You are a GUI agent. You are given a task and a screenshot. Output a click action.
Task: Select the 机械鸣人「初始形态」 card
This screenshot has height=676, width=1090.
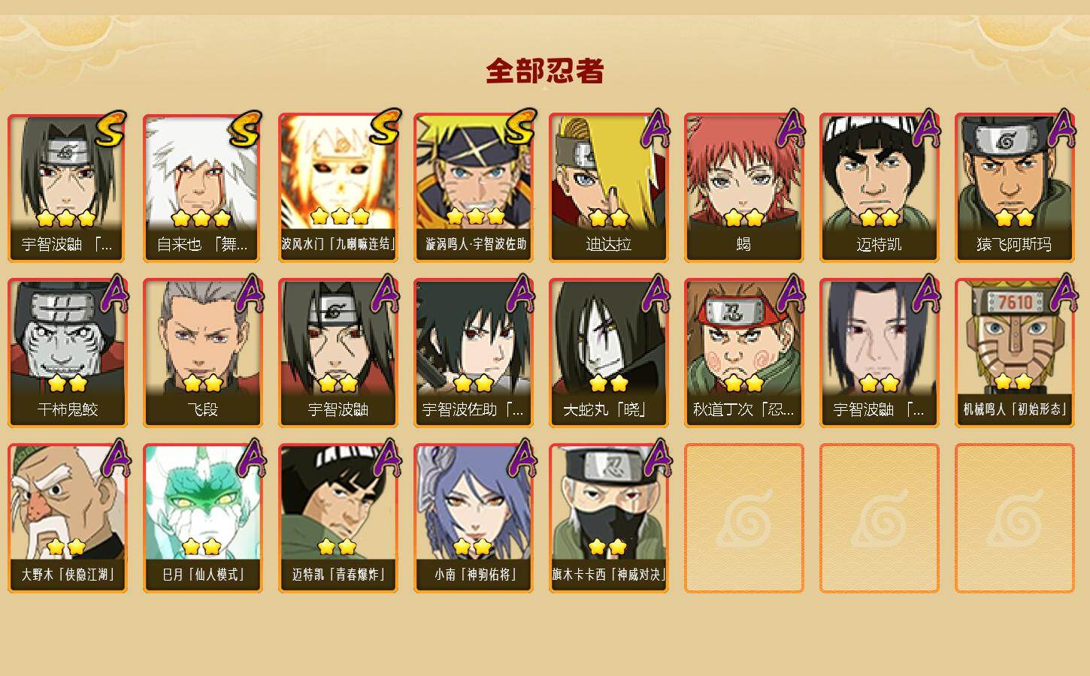tap(1015, 353)
